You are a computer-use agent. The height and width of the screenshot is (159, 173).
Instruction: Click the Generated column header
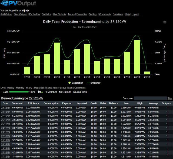click(x=17, y=103)
